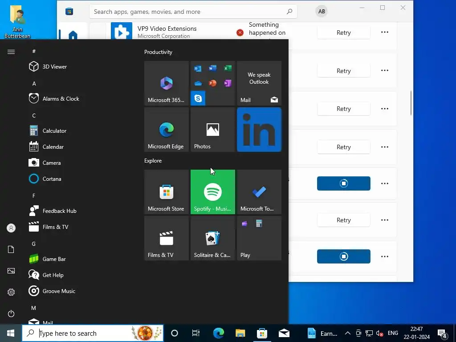
Task: Launch Game Bar
Action: pyautogui.click(x=47, y=259)
